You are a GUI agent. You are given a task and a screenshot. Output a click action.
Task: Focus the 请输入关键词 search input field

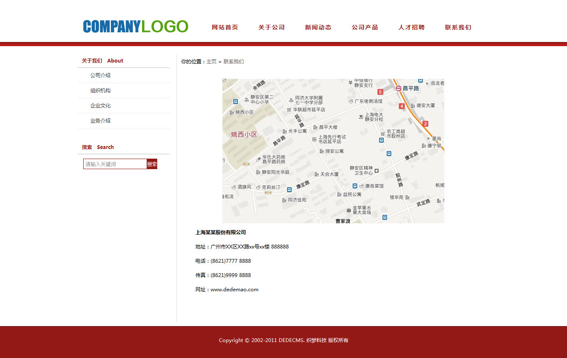[x=115, y=164]
